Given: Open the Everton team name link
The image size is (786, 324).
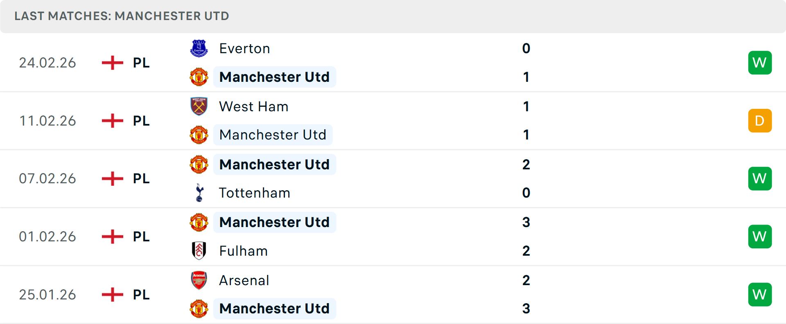Looking at the screenshot, I should tap(244, 49).
